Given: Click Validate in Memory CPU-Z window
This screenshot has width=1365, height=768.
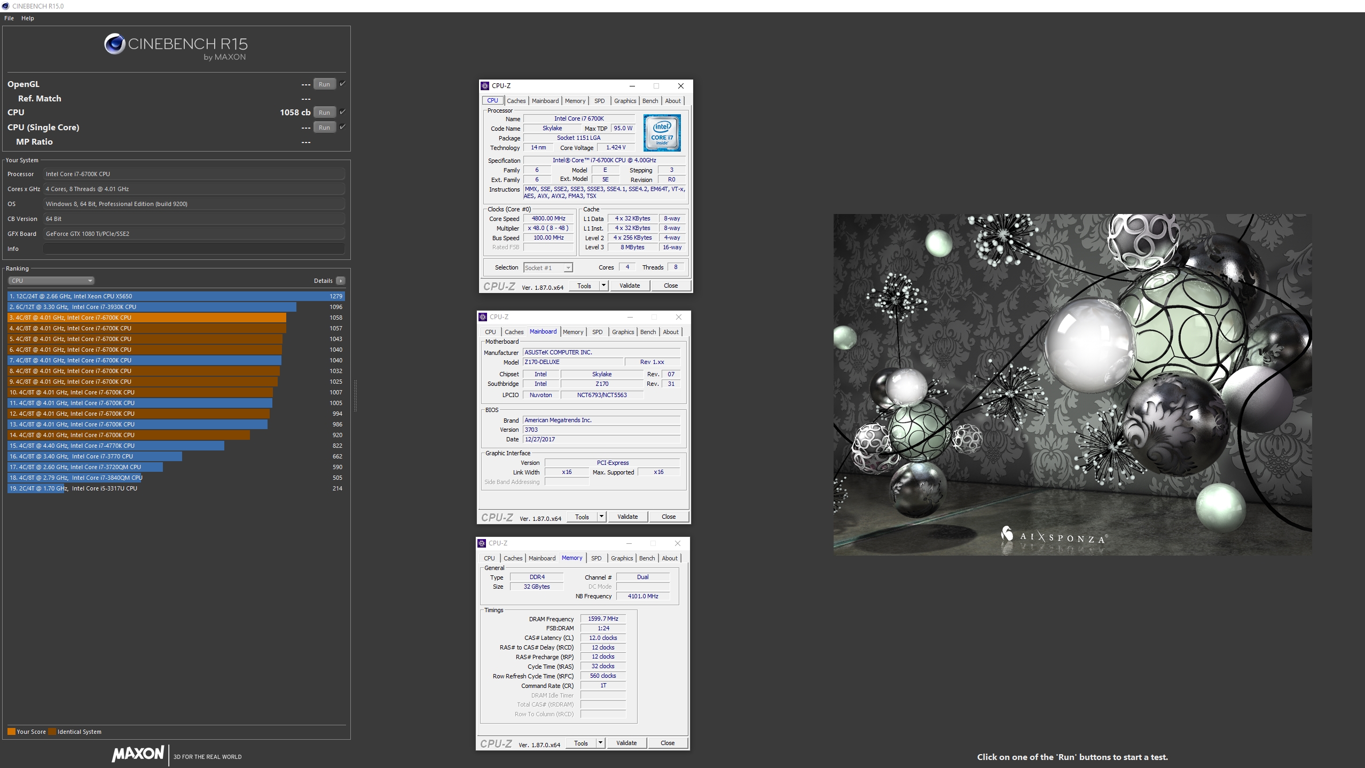Looking at the screenshot, I should (x=626, y=743).
